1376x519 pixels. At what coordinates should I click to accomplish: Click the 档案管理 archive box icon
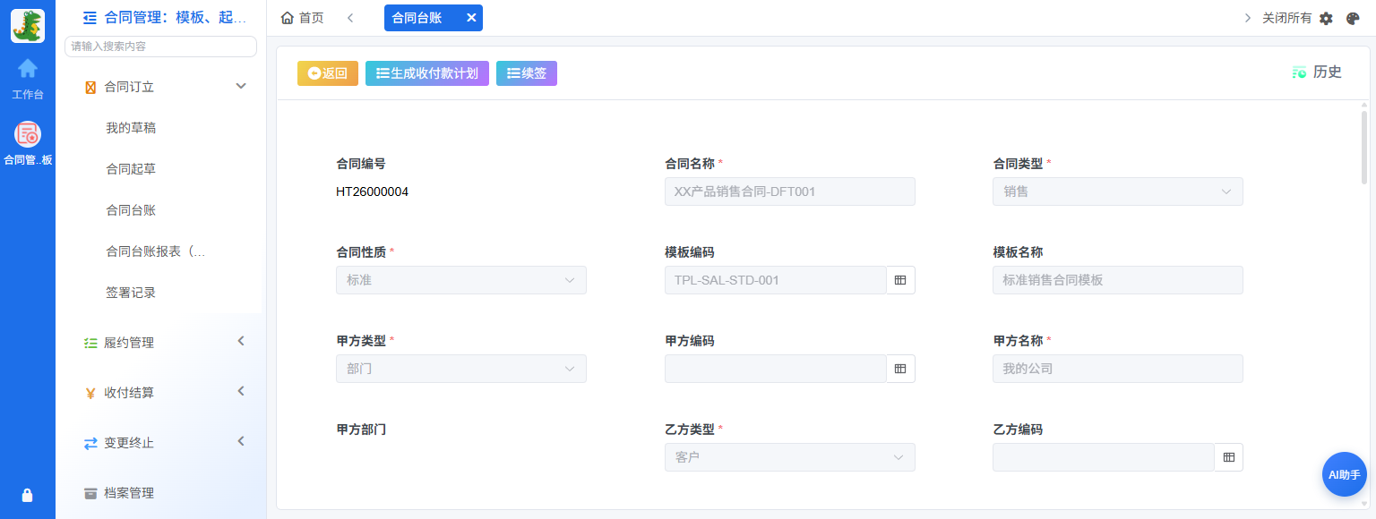coord(90,493)
